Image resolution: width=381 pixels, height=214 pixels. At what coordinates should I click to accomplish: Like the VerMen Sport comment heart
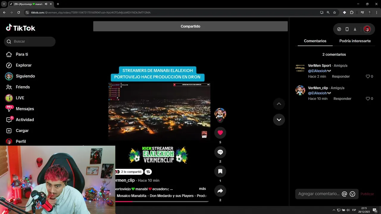tap(368, 76)
